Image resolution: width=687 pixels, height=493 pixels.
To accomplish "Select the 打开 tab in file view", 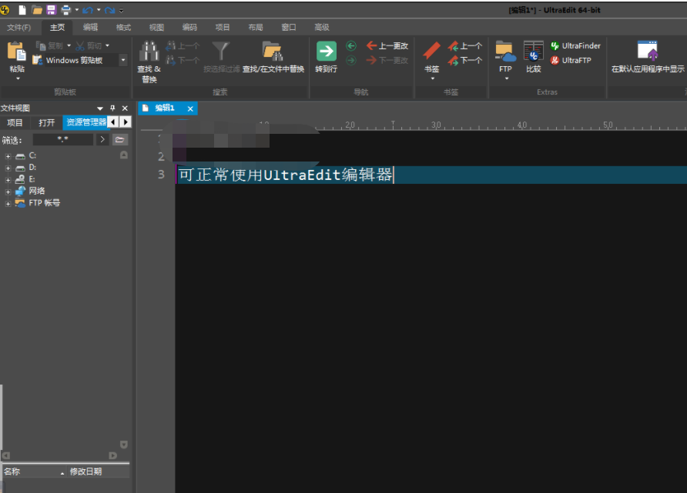I will [46, 122].
